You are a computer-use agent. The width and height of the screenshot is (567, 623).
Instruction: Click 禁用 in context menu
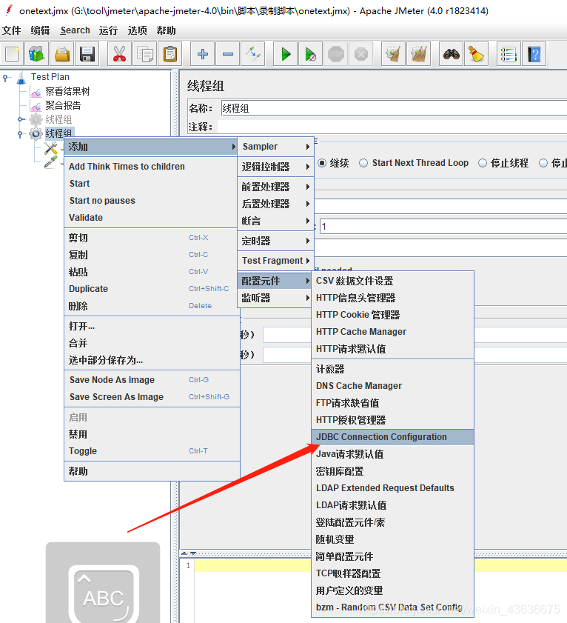coord(151,434)
